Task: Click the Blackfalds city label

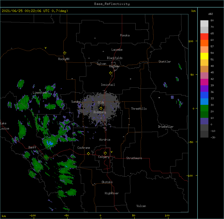Action: (115, 58)
